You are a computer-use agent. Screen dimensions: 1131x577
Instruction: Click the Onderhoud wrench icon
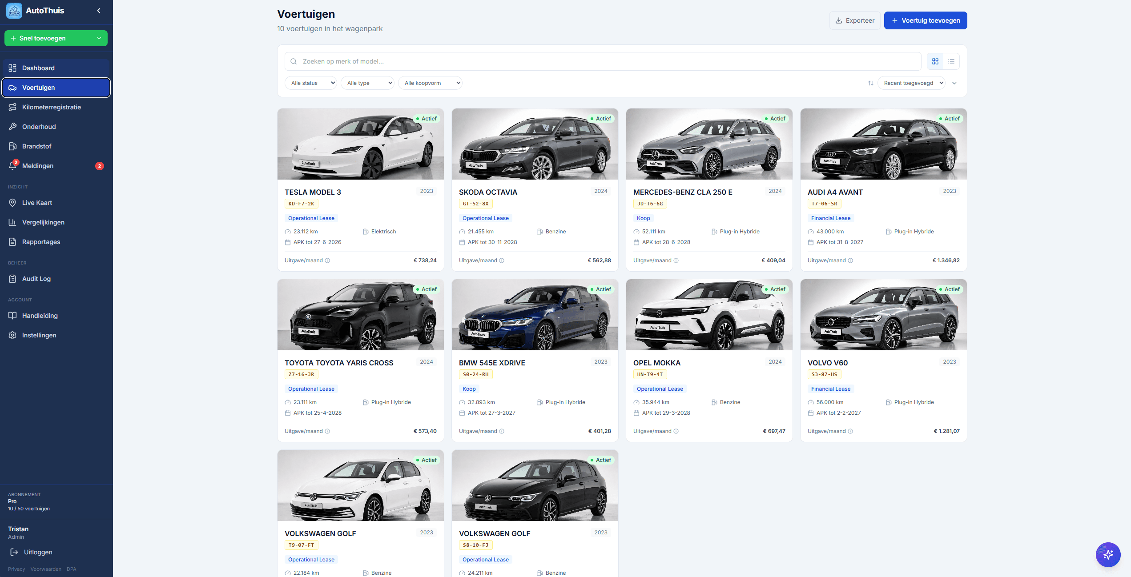(12, 127)
